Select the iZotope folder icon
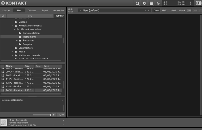The height and width of the screenshot is (130, 202). click(16, 22)
